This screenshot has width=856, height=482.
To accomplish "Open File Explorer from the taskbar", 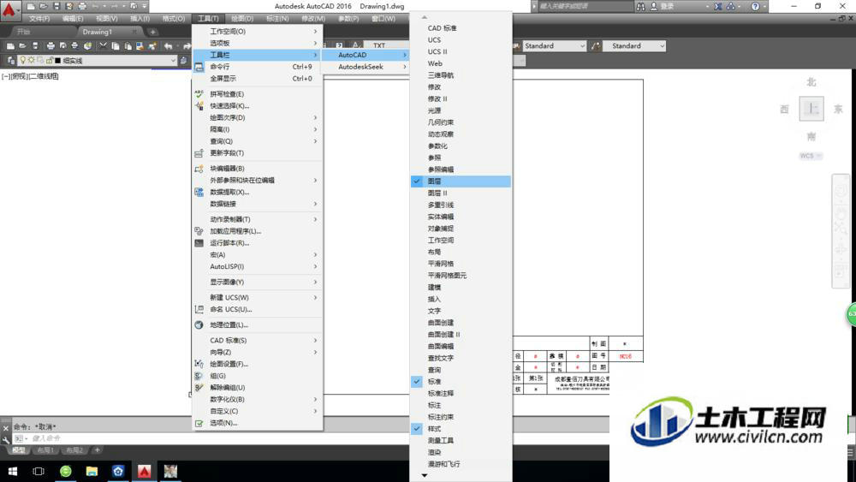I will [x=92, y=471].
